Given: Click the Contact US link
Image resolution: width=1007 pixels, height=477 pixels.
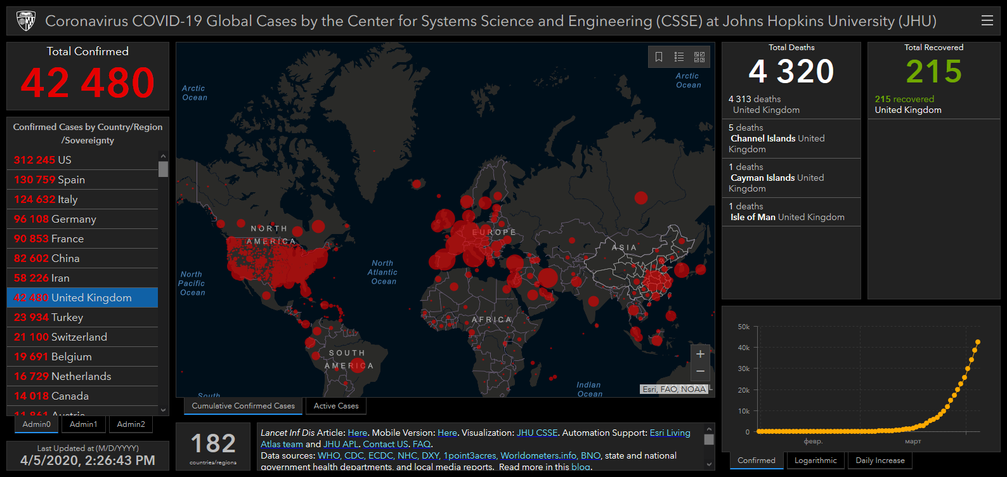Looking at the screenshot, I should 386,444.
